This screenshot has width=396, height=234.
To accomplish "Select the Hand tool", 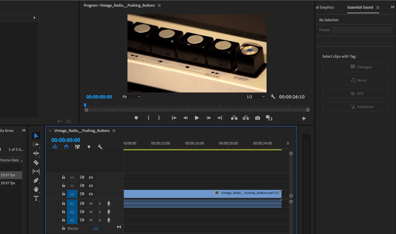I will tap(36, 189).
